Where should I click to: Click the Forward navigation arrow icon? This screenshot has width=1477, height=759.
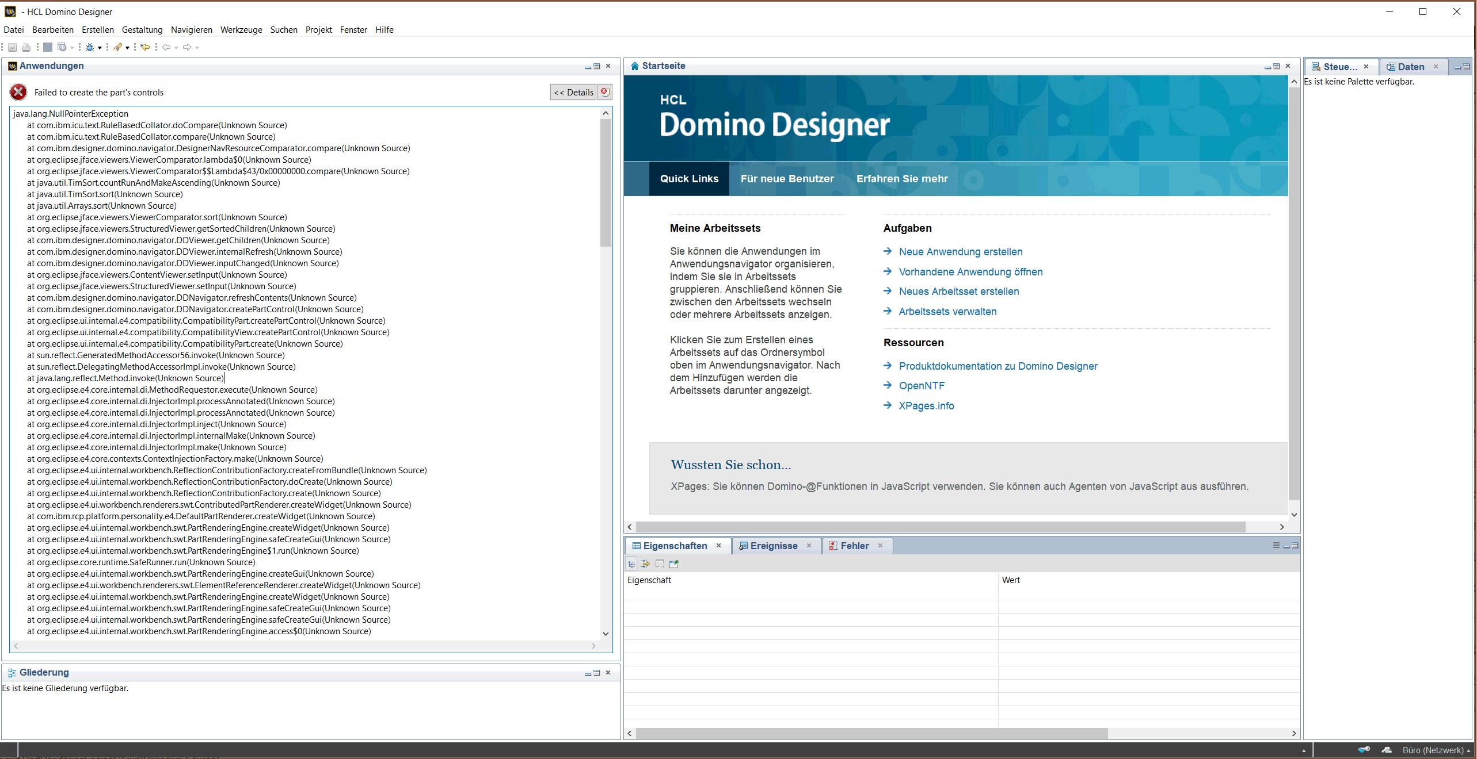187,47
